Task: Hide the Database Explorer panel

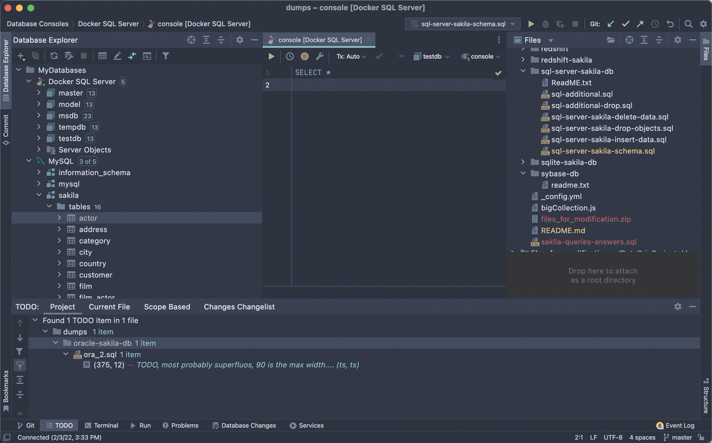Action: 255,40
